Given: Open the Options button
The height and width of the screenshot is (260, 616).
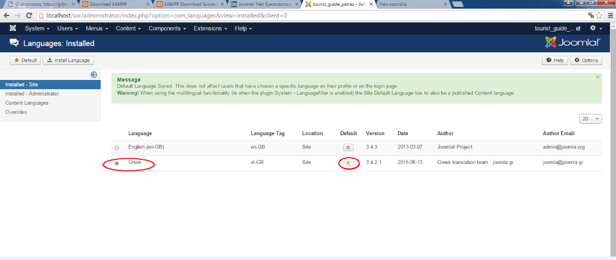Looking at the screenshot, I should tap(586, 60).
